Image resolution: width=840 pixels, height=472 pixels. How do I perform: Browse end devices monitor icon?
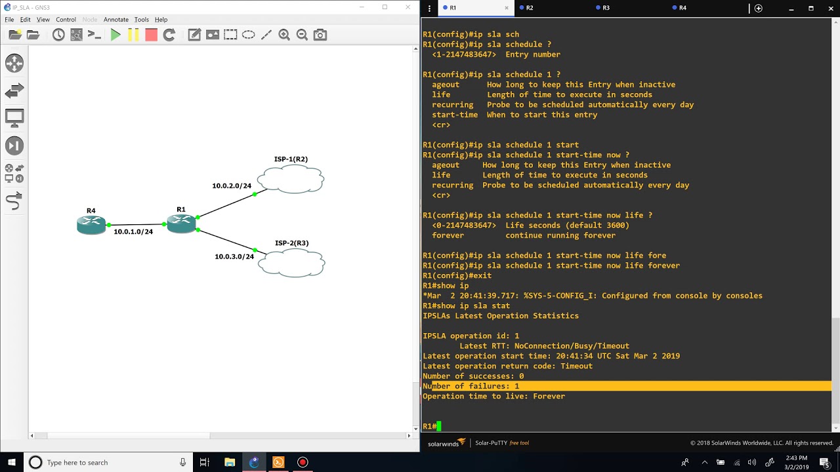pos(14,119)
